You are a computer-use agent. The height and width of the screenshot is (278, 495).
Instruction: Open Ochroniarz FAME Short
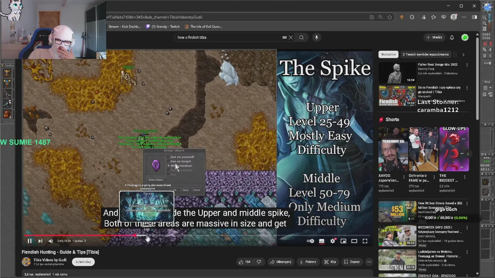(423, 149)
